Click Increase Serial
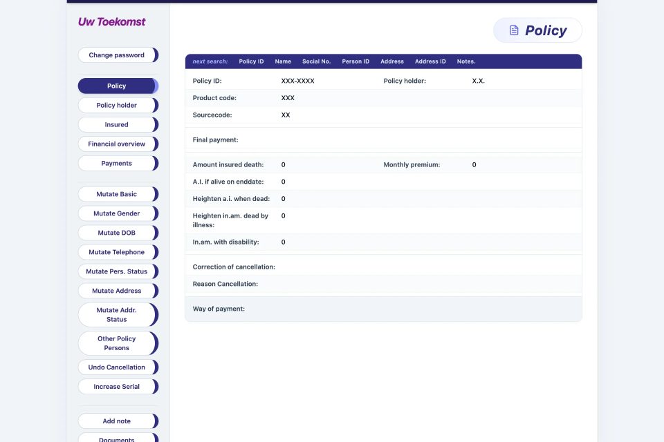664x442 pixels. [118, 387]
